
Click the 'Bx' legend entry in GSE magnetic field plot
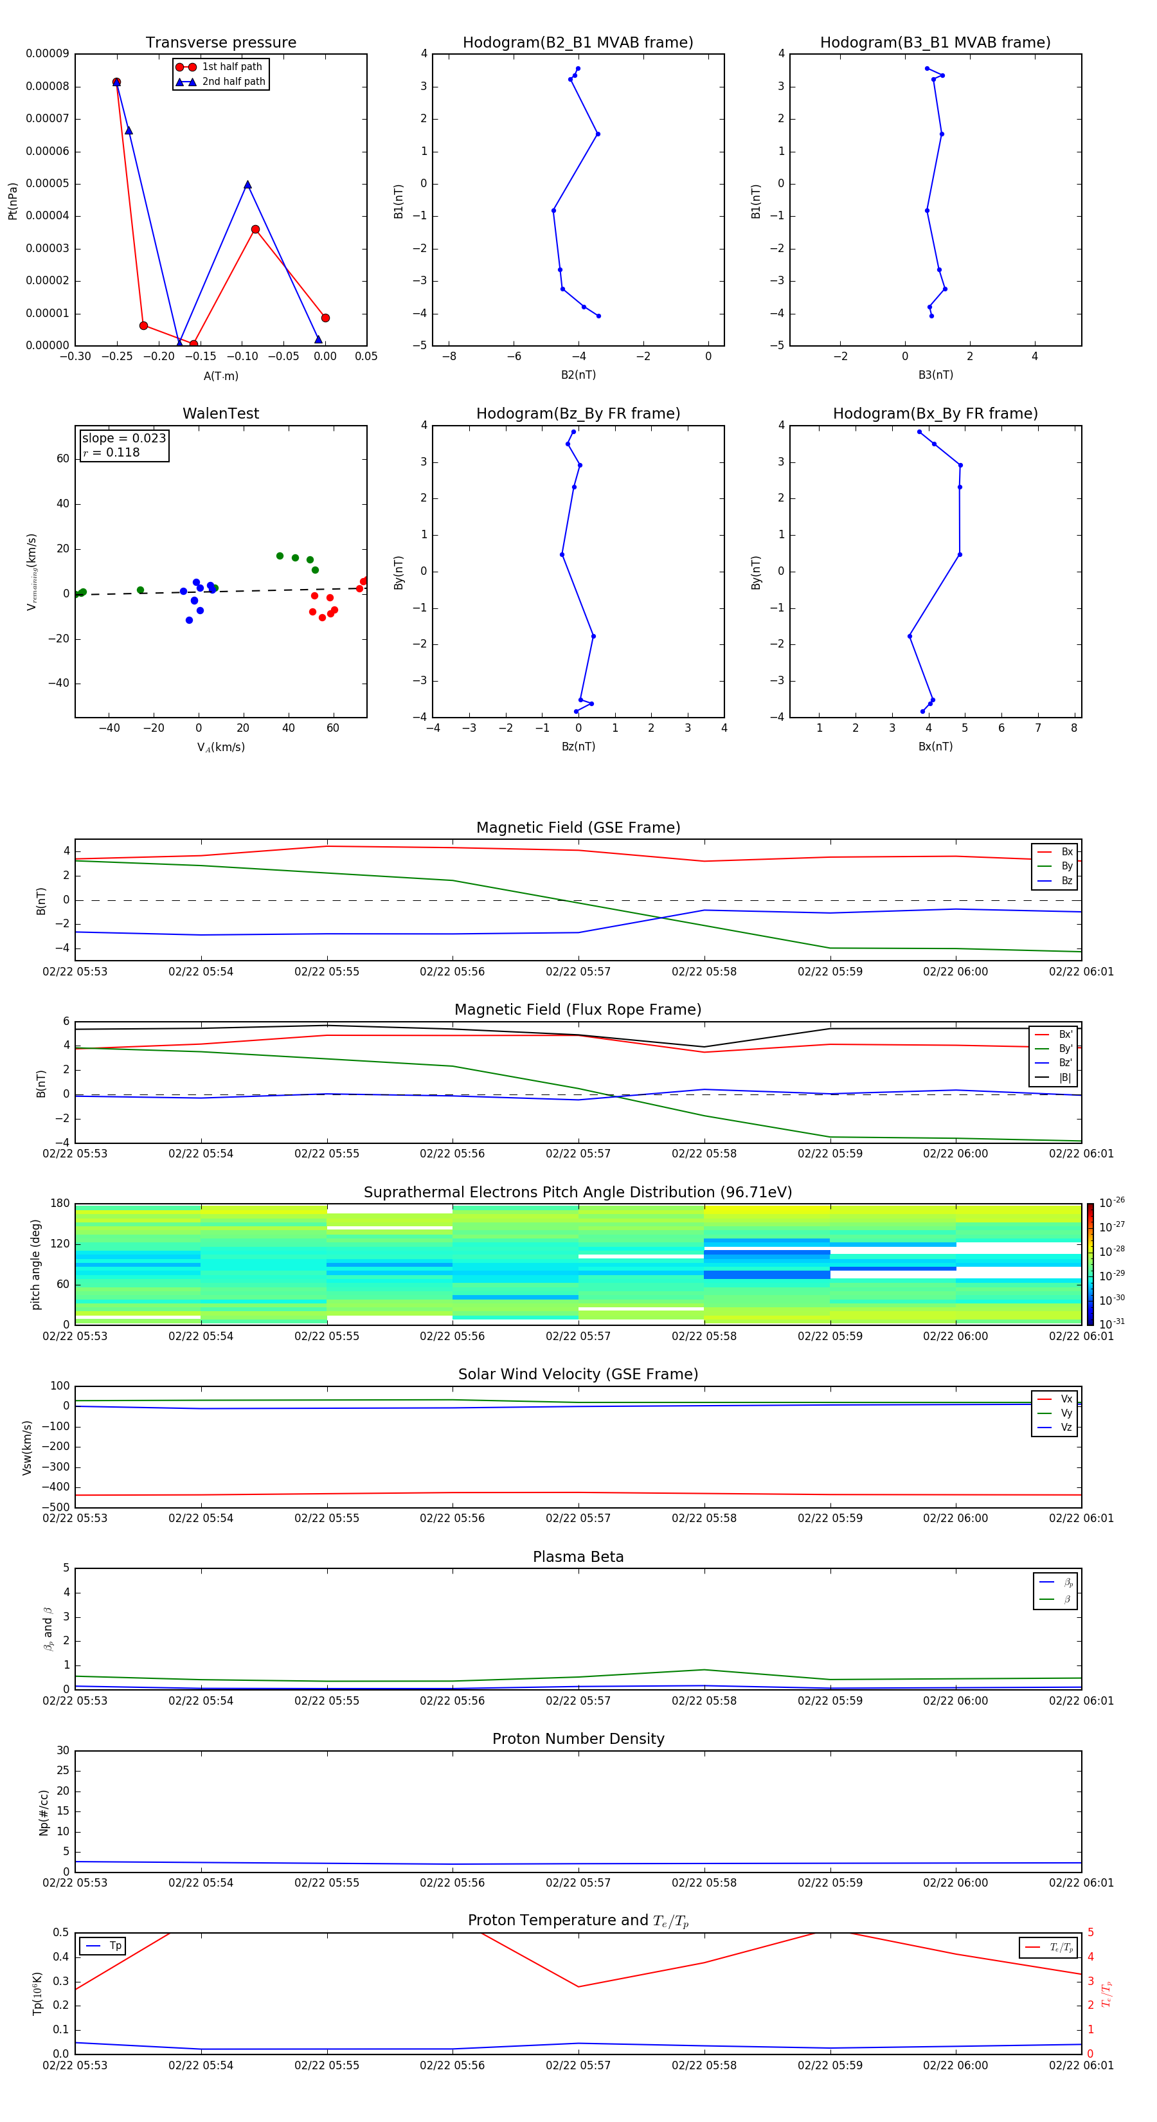(1055, 852)
